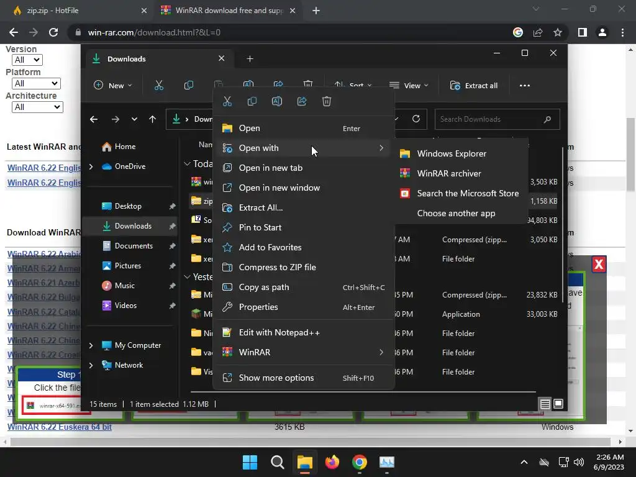This screenshot has height=477, width=636.
Task: Click the Search Downloads field
Action: coord(497,119)
